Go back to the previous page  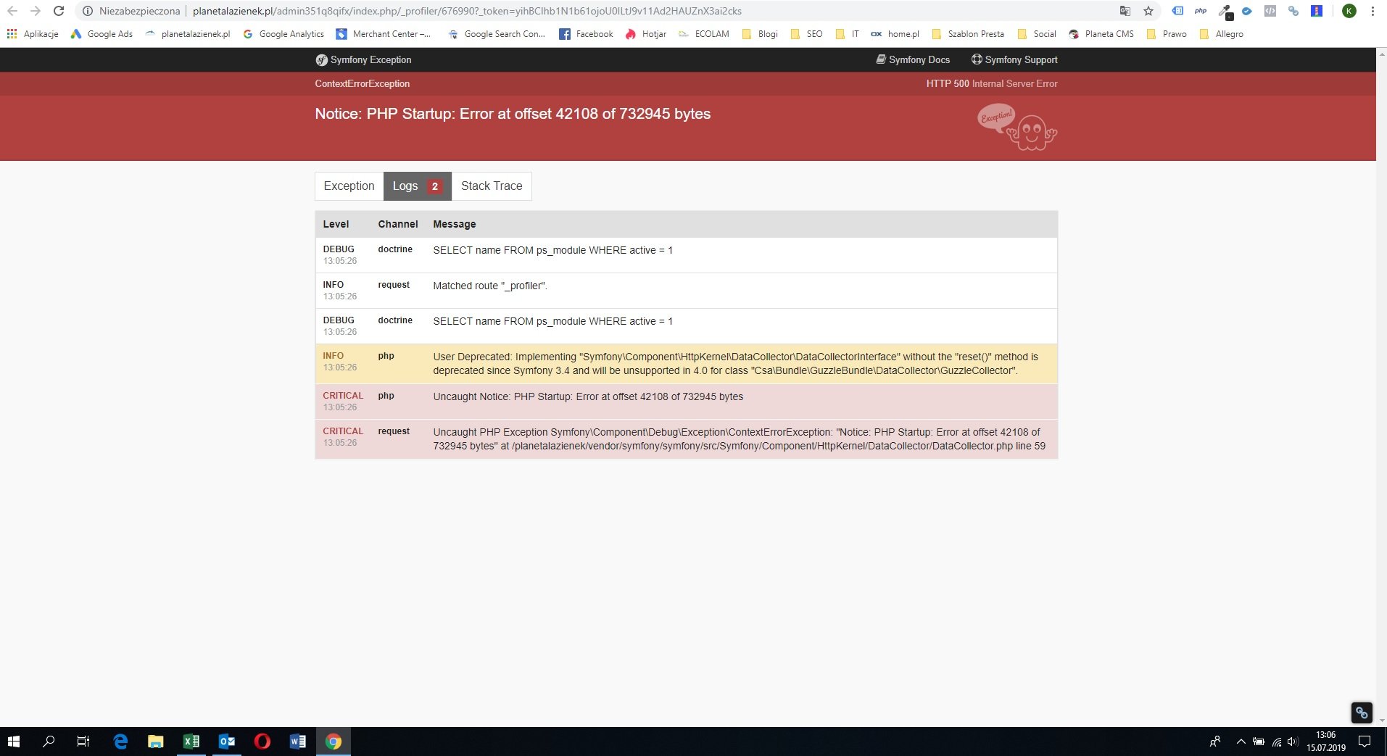(x=12, y=11)
